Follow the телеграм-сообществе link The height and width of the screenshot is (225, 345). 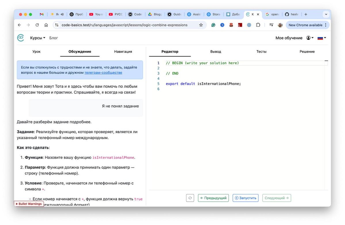click(103, 72)
